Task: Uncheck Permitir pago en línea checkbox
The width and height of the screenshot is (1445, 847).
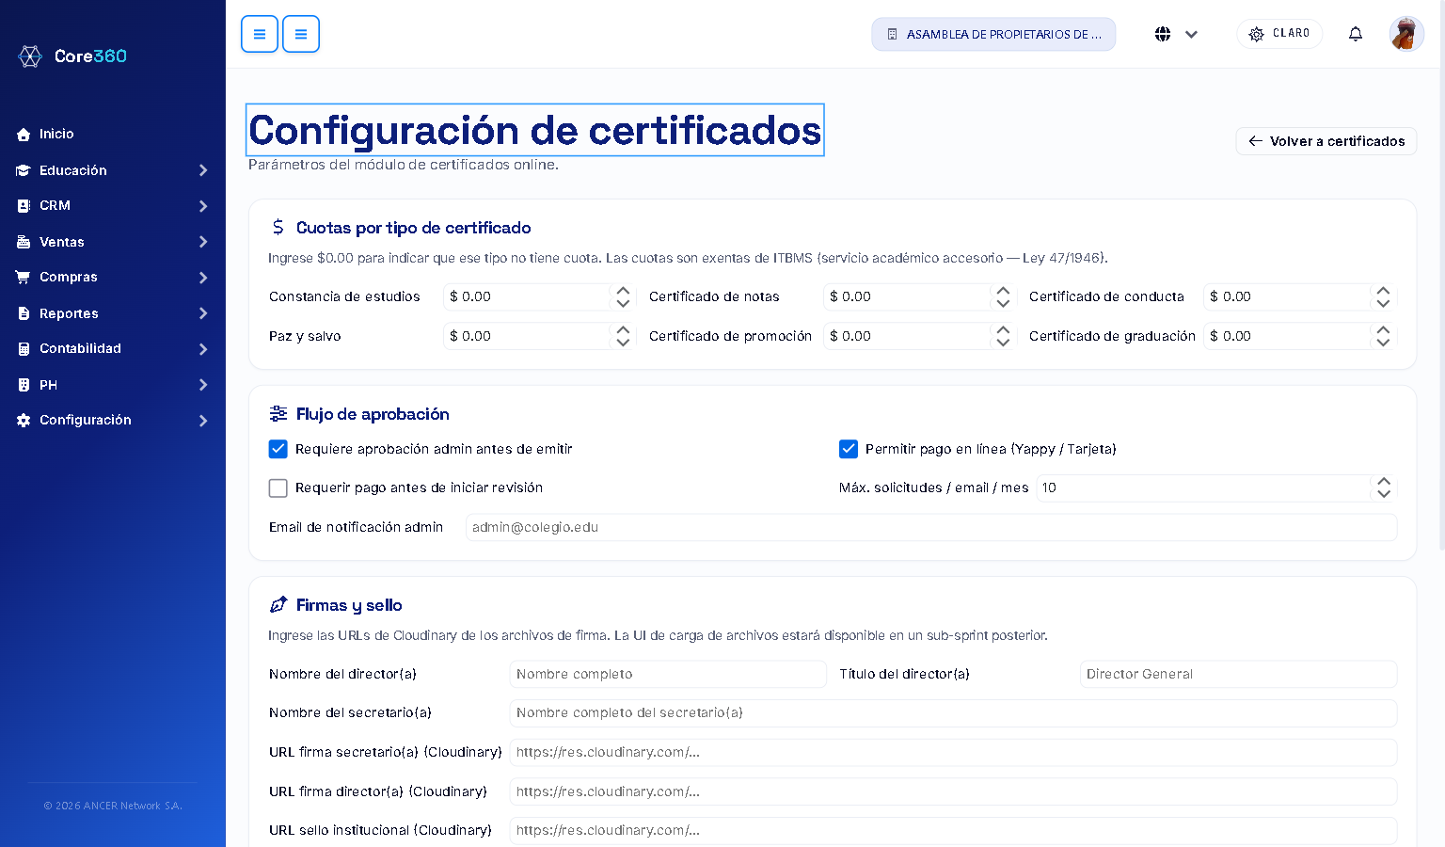Action: [x=848, y=449]
